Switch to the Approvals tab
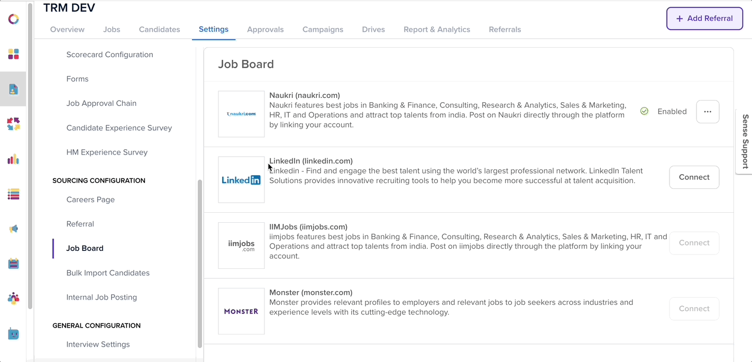This screenshot has width=752, height=362. click(x=265, y=30)
